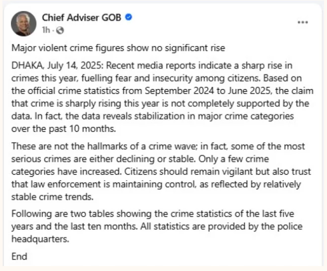Image resolution: width=327 pixels, height=271 pixels.
Task: Click the 1h post timestamp
Action: click(46, 30)
